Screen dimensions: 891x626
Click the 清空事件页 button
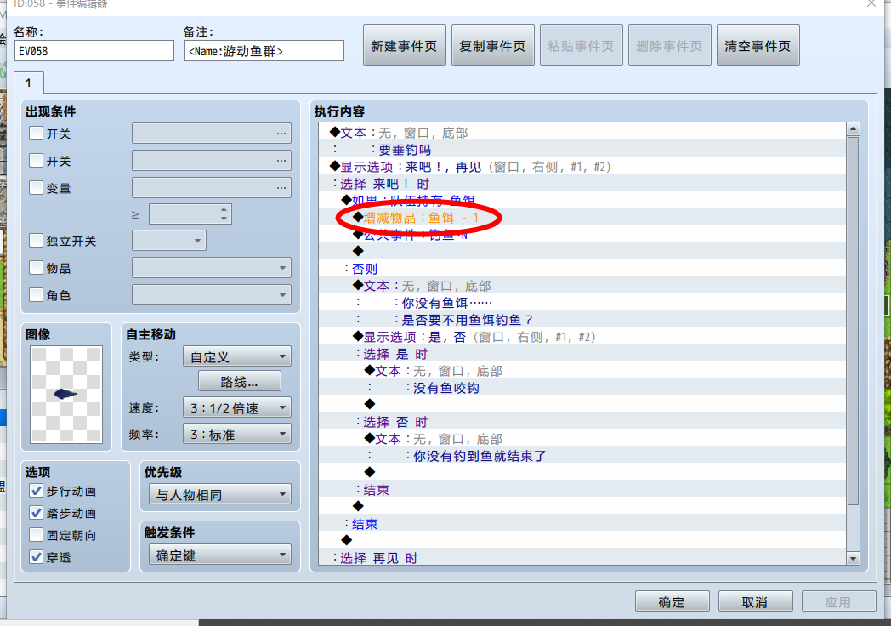click(x=758, y=45)
